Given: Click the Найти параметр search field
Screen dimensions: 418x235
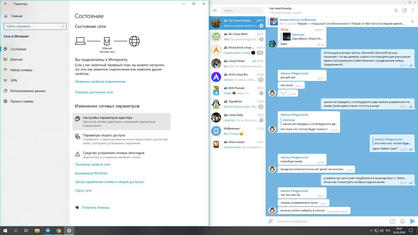Looking at the screenshot, I should click(35, 26).
